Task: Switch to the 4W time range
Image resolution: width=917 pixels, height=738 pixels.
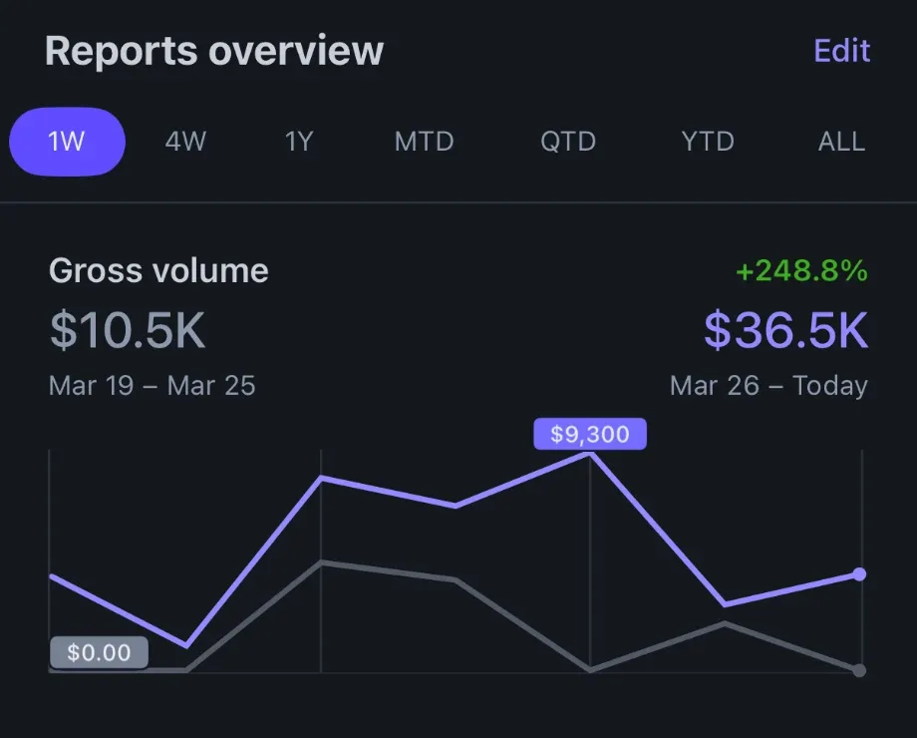Action: pyautogui.click(x=185, y=142)
